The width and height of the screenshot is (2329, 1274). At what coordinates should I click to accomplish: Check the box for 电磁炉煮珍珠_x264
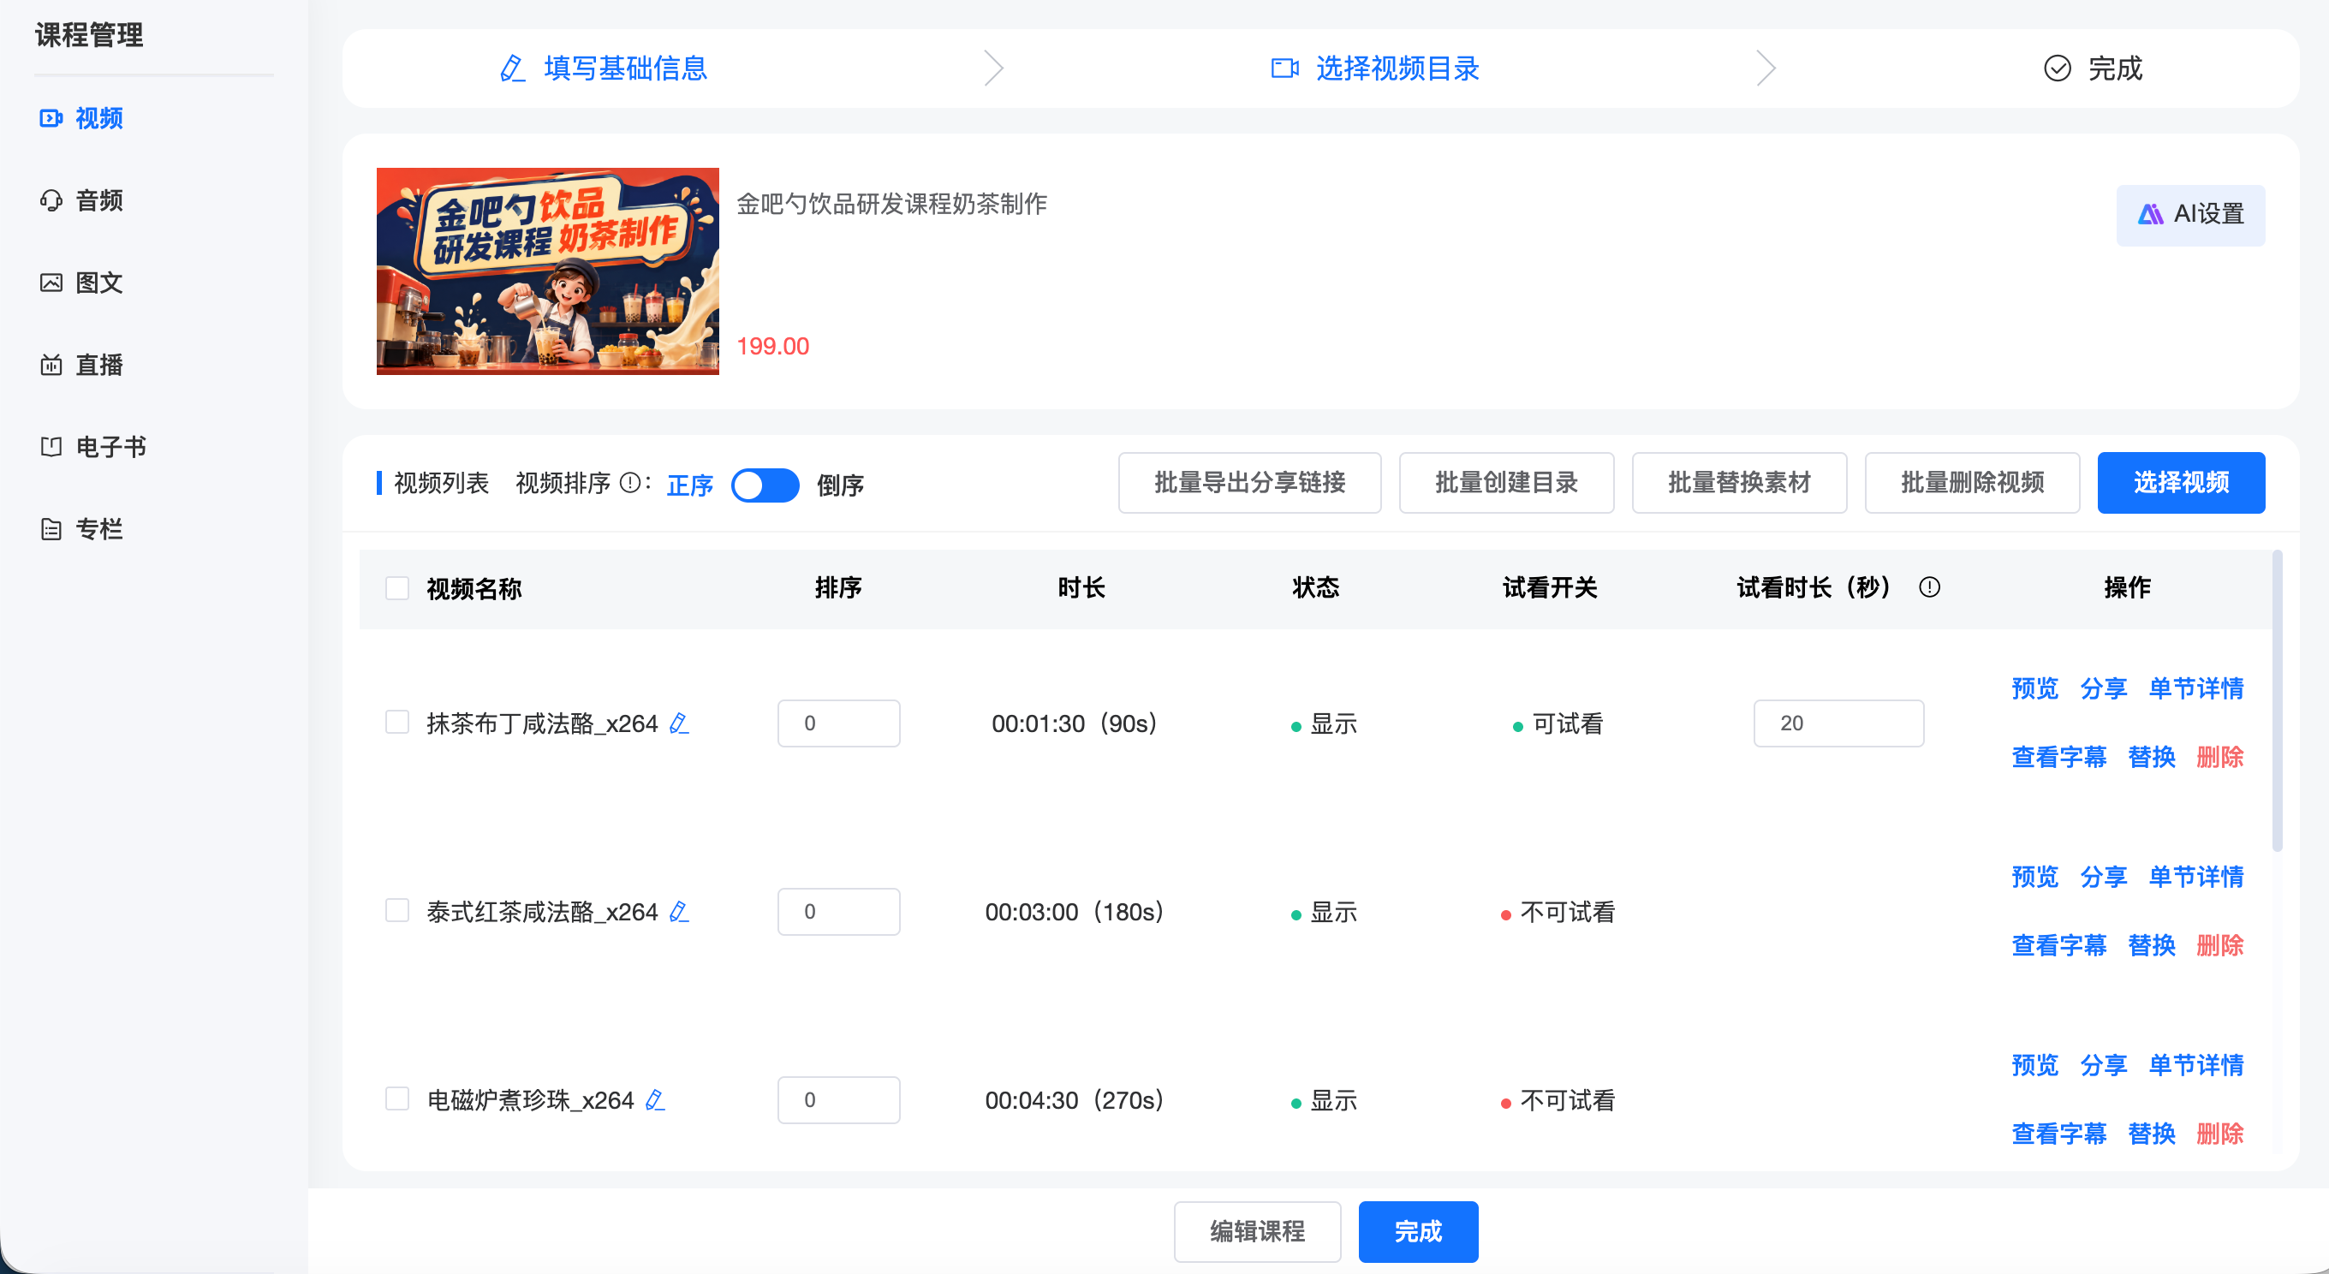point(397,1098)
